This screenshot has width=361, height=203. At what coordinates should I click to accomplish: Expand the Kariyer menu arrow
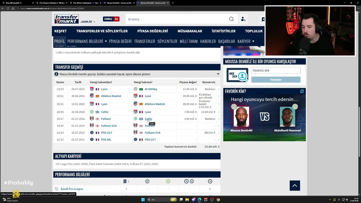(x=253, y=41)
